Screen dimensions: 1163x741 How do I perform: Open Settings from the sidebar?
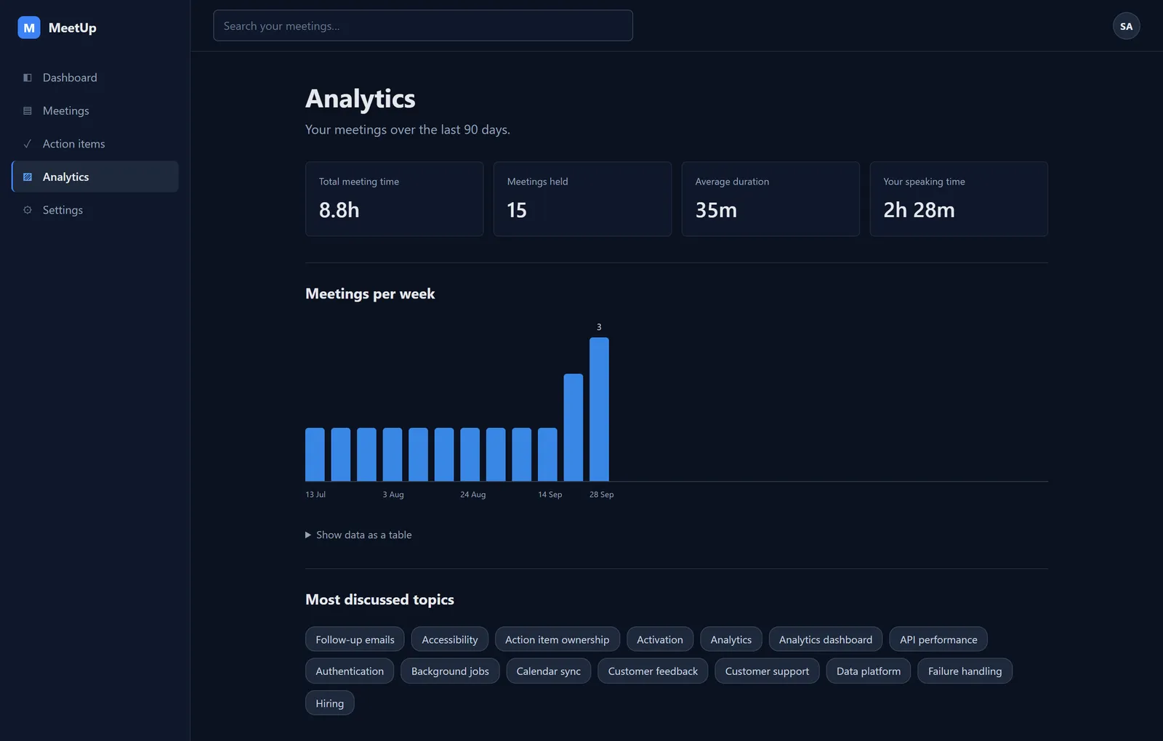pos(95,210)
